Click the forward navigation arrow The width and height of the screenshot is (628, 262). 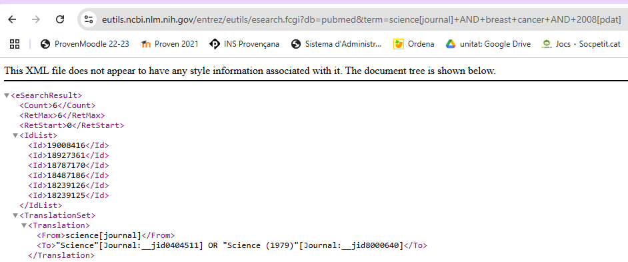36,19
